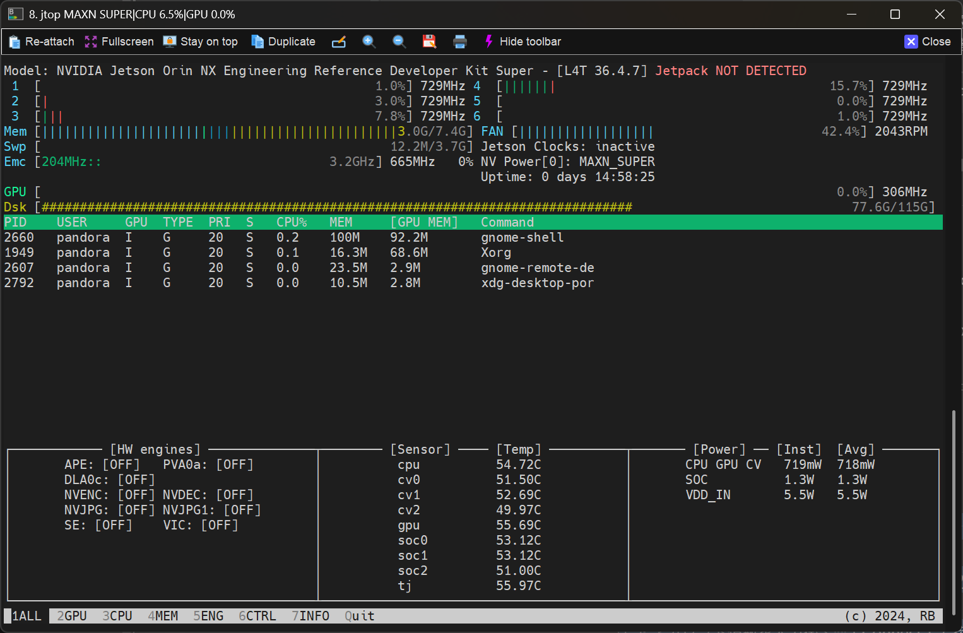Click the Dsk usage hash bar

pos(337,207)
